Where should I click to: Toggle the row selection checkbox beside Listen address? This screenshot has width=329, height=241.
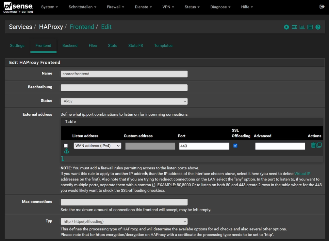pos(66,146)
